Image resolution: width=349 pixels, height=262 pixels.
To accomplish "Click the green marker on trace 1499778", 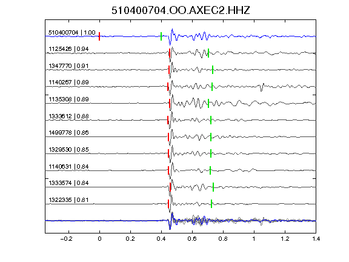I will (211, 137).
